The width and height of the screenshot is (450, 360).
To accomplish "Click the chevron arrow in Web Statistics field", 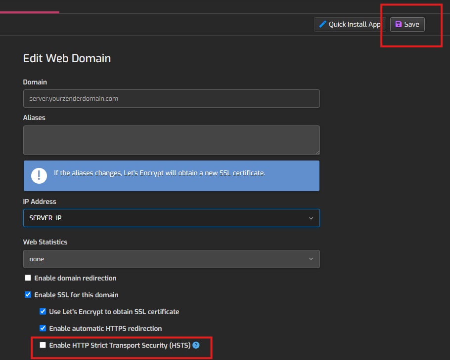I will [311, 259].
